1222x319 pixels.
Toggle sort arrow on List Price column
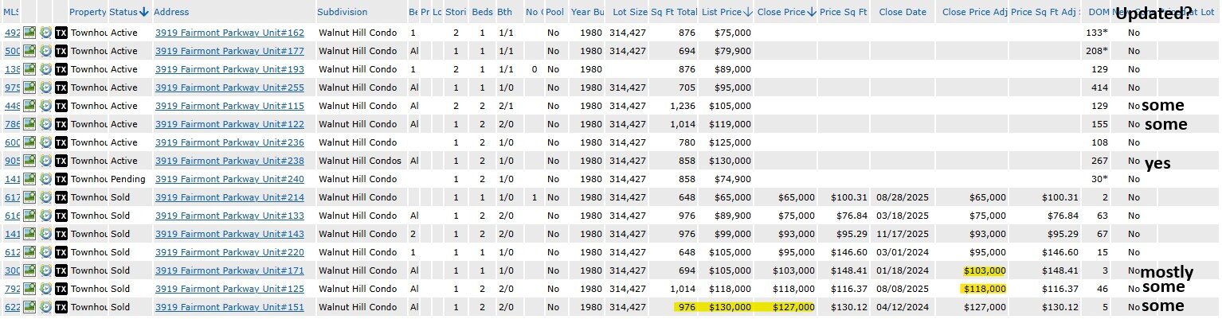(x=749, y=12)
